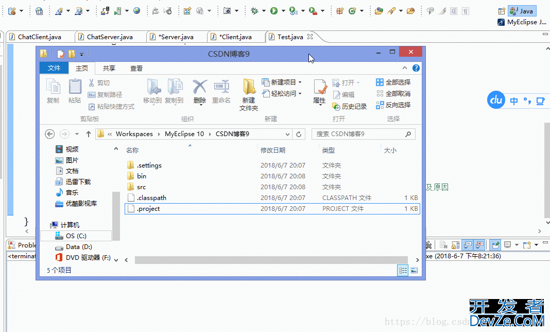The height and width of the screenshot is (332, 550).
Task: Open explorer help question mark icon
Action: pos(416,68)
